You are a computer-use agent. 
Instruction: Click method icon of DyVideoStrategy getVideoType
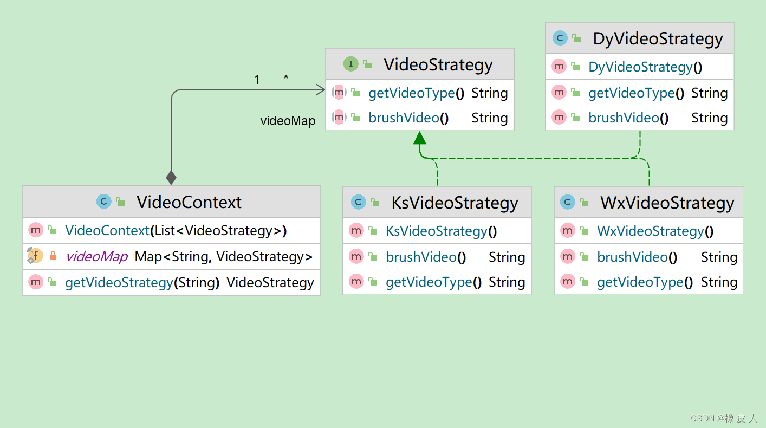tap(559, 93)
